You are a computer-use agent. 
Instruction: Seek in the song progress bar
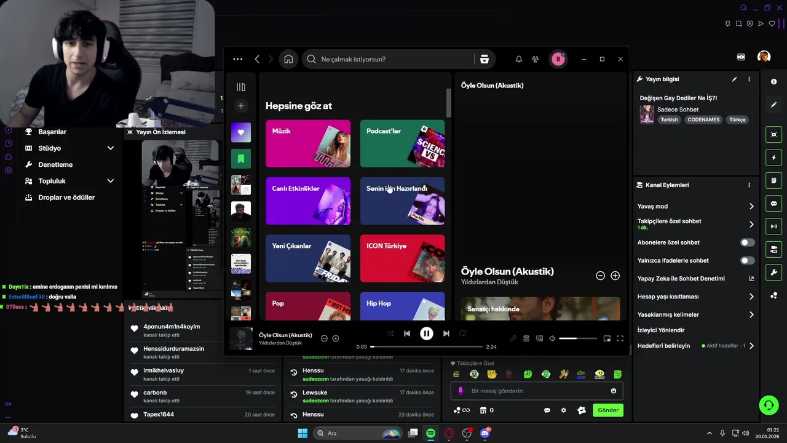coord(427,346)
